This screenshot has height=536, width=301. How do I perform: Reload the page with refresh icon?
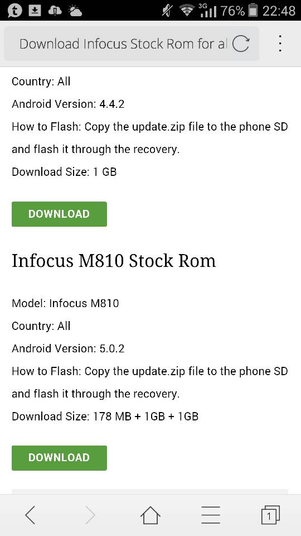pyautogui.click(x=241, y=44)
